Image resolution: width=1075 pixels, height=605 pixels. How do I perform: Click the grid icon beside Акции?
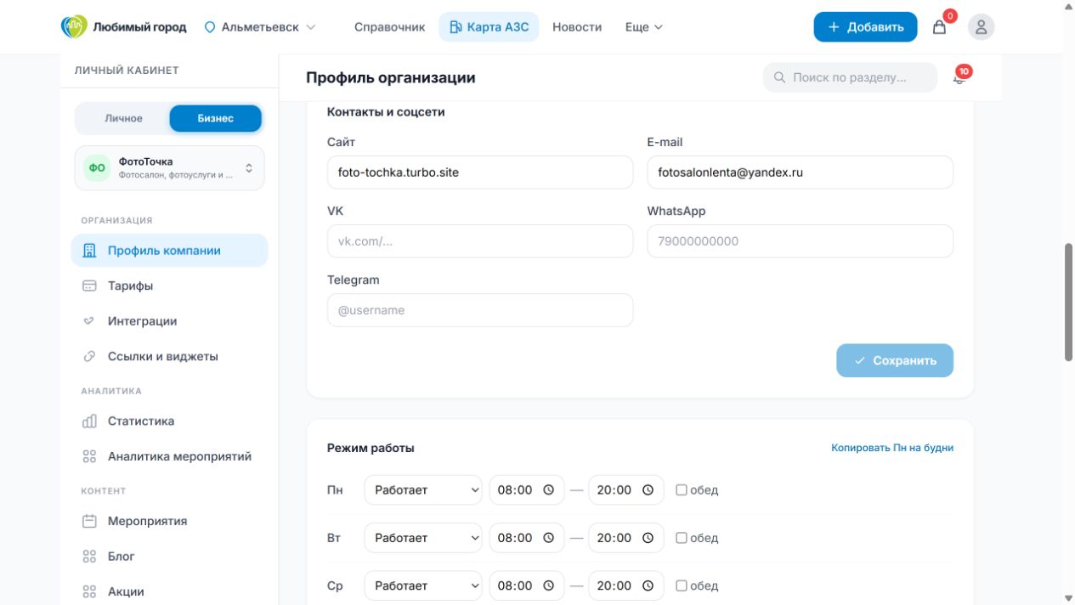click(89, 592)
